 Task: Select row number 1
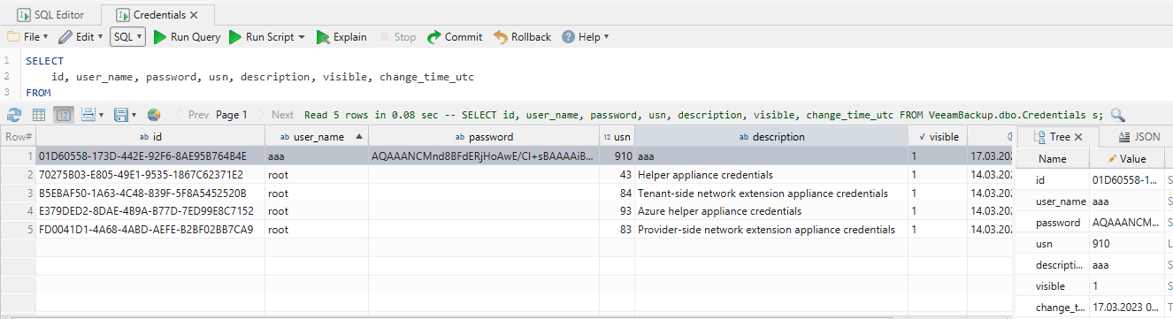click(18, 156)
